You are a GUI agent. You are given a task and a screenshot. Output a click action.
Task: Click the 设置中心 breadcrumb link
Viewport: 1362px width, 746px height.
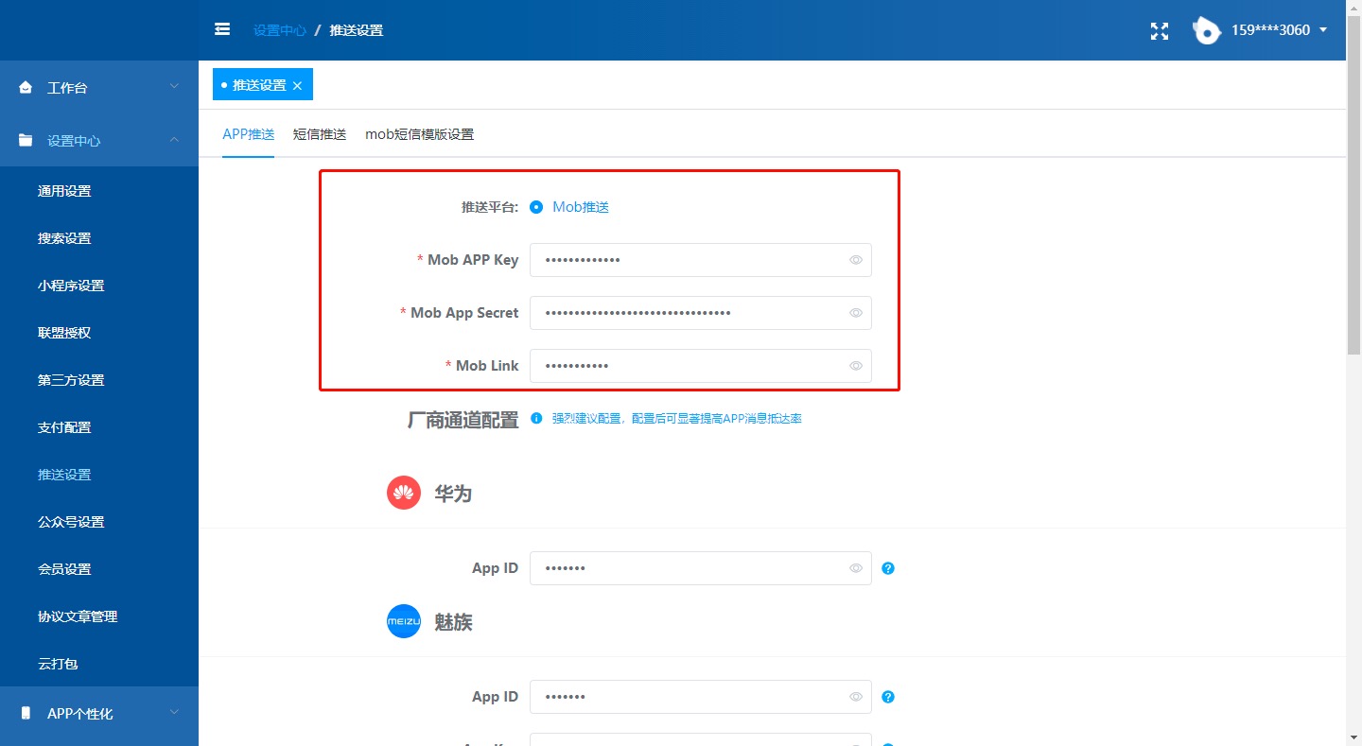tap(279, 30)
